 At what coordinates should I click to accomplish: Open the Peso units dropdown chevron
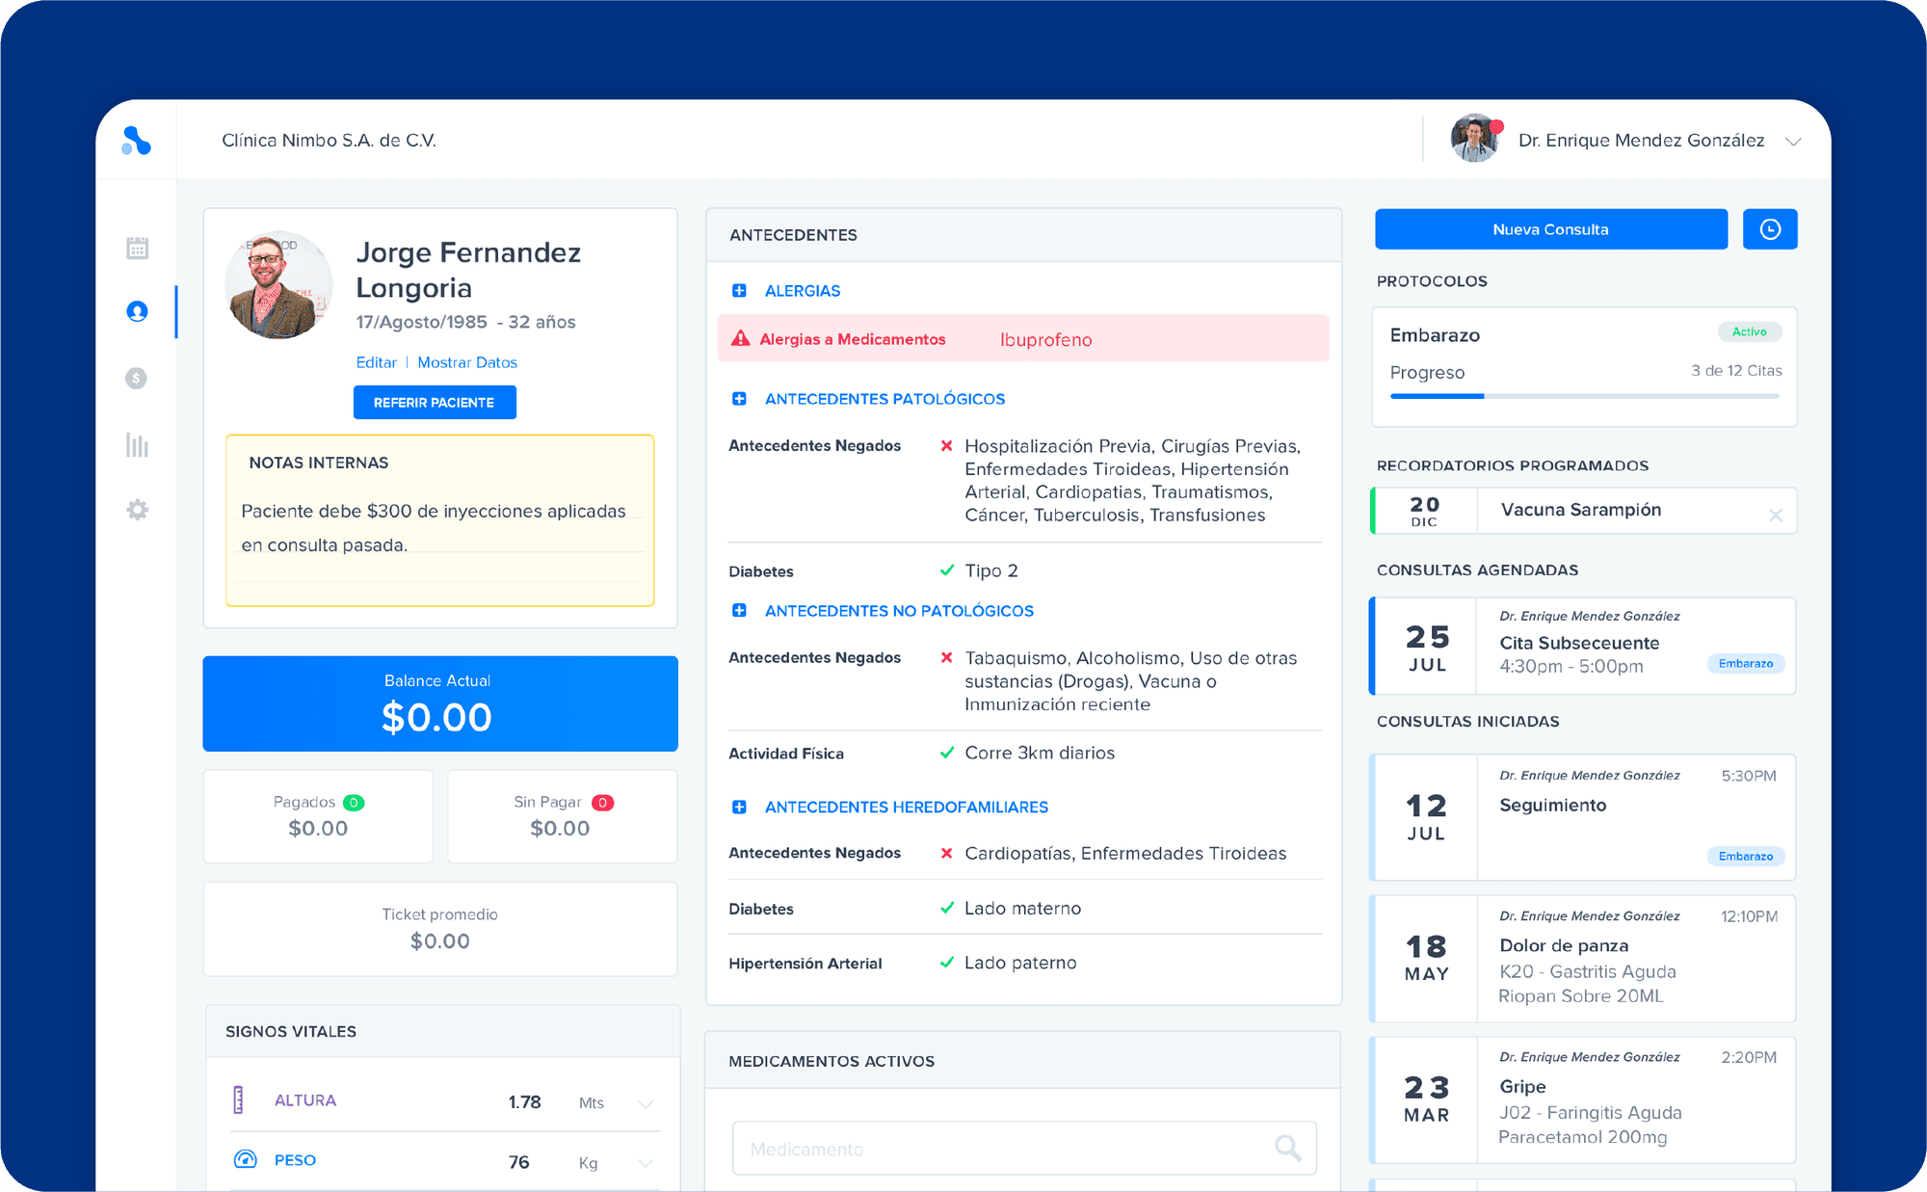coord(646,1163)
